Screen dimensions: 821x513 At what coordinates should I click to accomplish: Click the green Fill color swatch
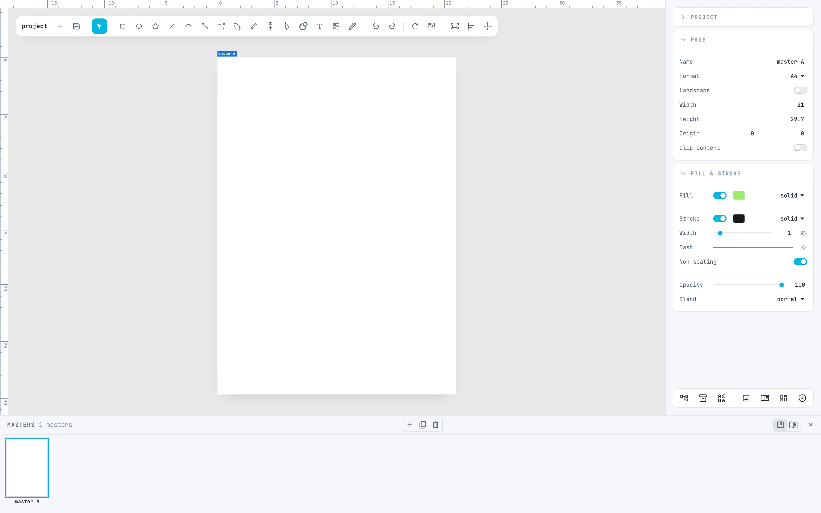click(739, 195)
